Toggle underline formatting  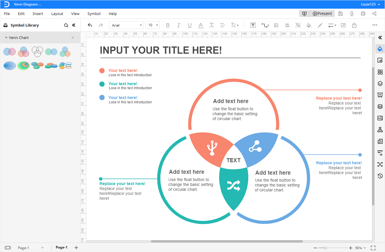click(189, 25)
